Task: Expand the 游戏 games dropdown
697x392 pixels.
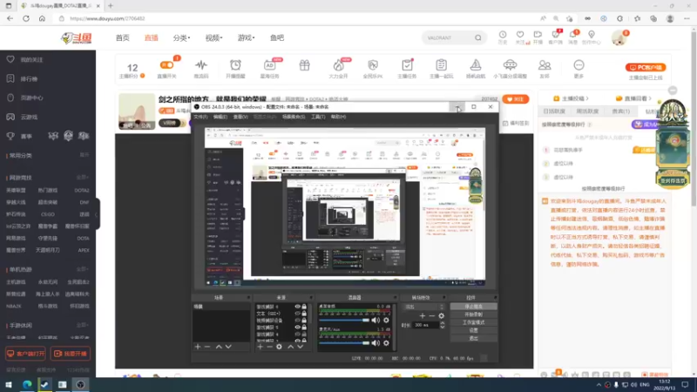Action: [x=246, y=37]
